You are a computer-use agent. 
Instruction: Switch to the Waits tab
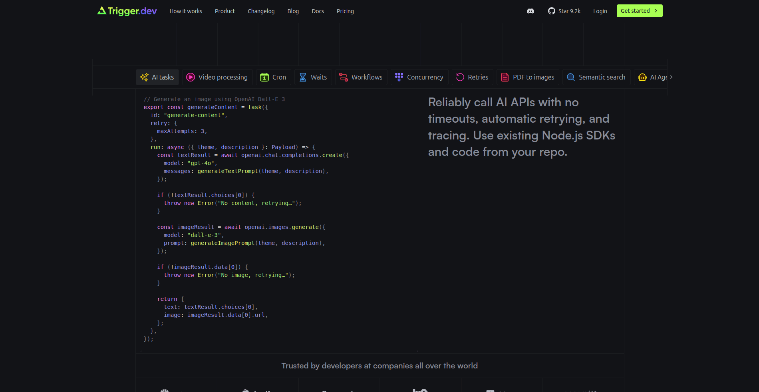click(x=313, y=77)
